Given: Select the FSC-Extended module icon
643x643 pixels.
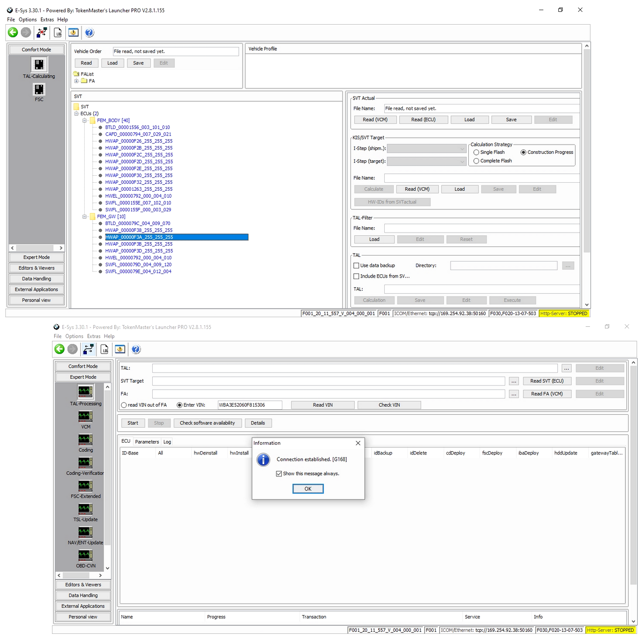Looking at the screenshot, I should click(85, 486).
